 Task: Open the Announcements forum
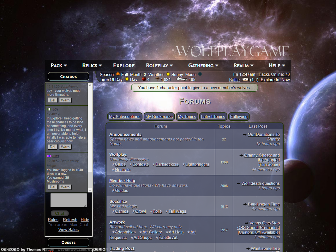[125, 135]
